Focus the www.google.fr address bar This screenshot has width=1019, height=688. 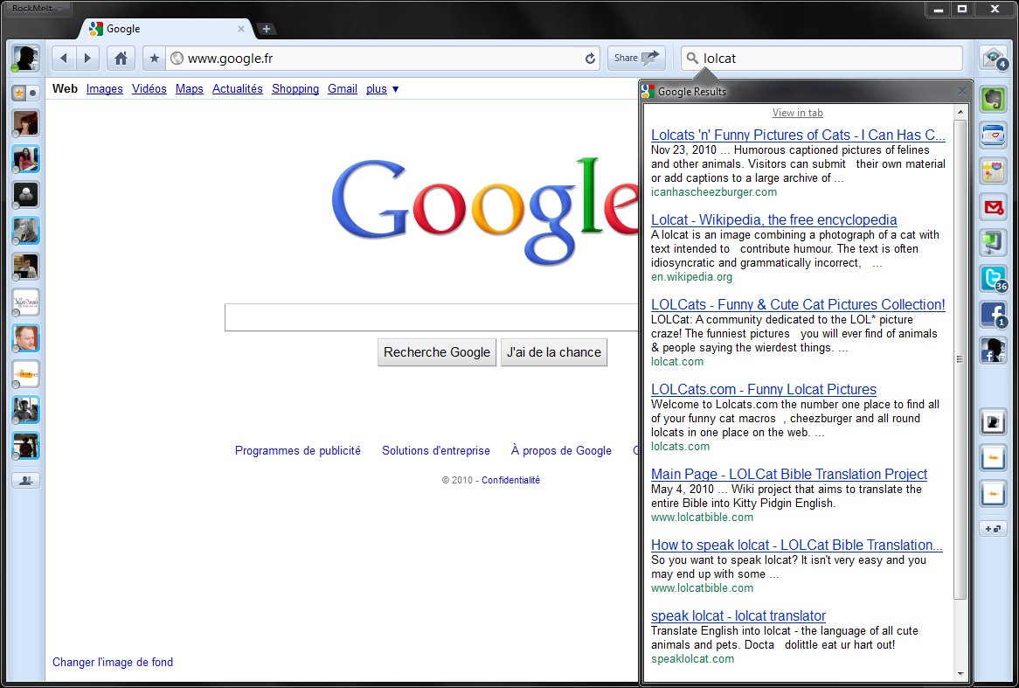coord(384,59)
